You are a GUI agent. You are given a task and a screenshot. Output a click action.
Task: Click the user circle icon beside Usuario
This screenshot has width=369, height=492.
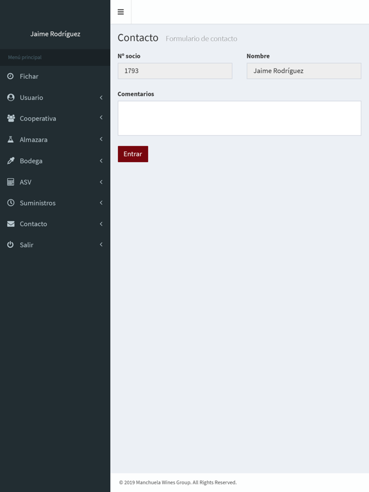tap(11, 97)
